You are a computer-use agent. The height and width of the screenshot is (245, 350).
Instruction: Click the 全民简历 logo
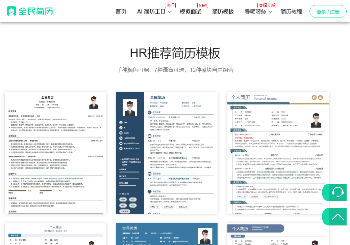click(x=30, y=11)
